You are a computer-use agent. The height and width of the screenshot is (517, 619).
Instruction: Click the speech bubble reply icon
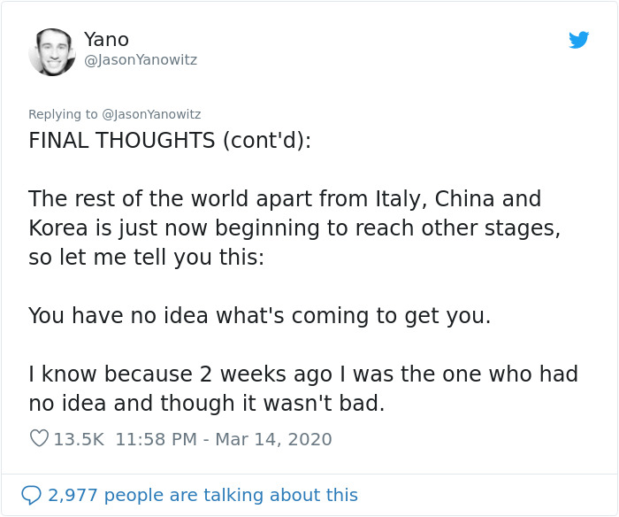click(31, 495)
